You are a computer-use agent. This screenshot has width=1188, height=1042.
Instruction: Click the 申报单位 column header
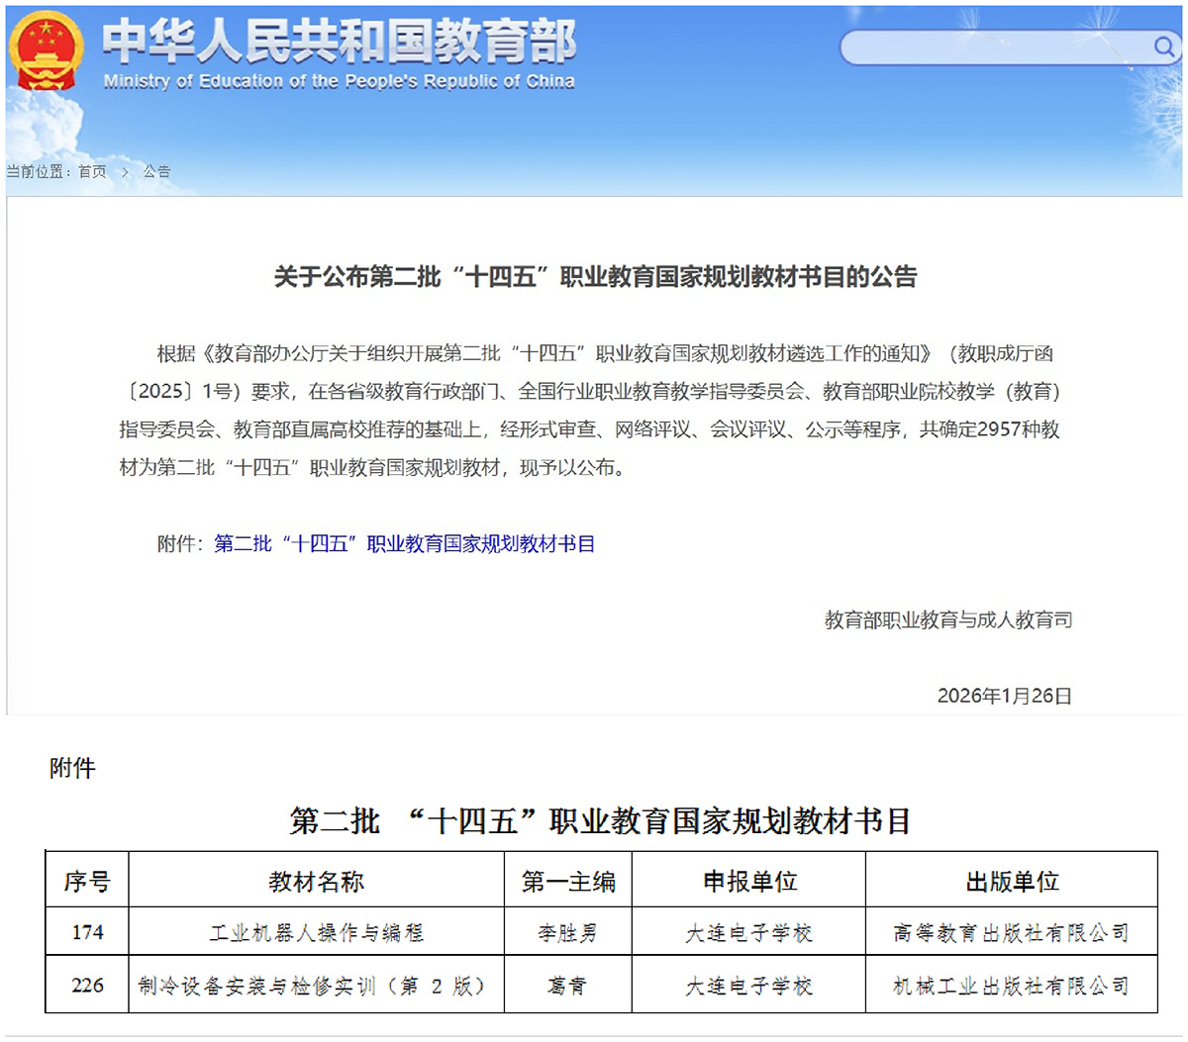(749, 881)
